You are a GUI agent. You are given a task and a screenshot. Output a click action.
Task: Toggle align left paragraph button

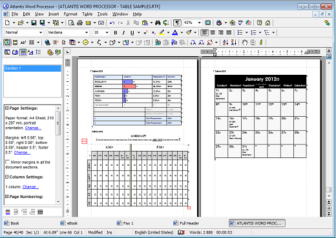[x=204, y=33]
